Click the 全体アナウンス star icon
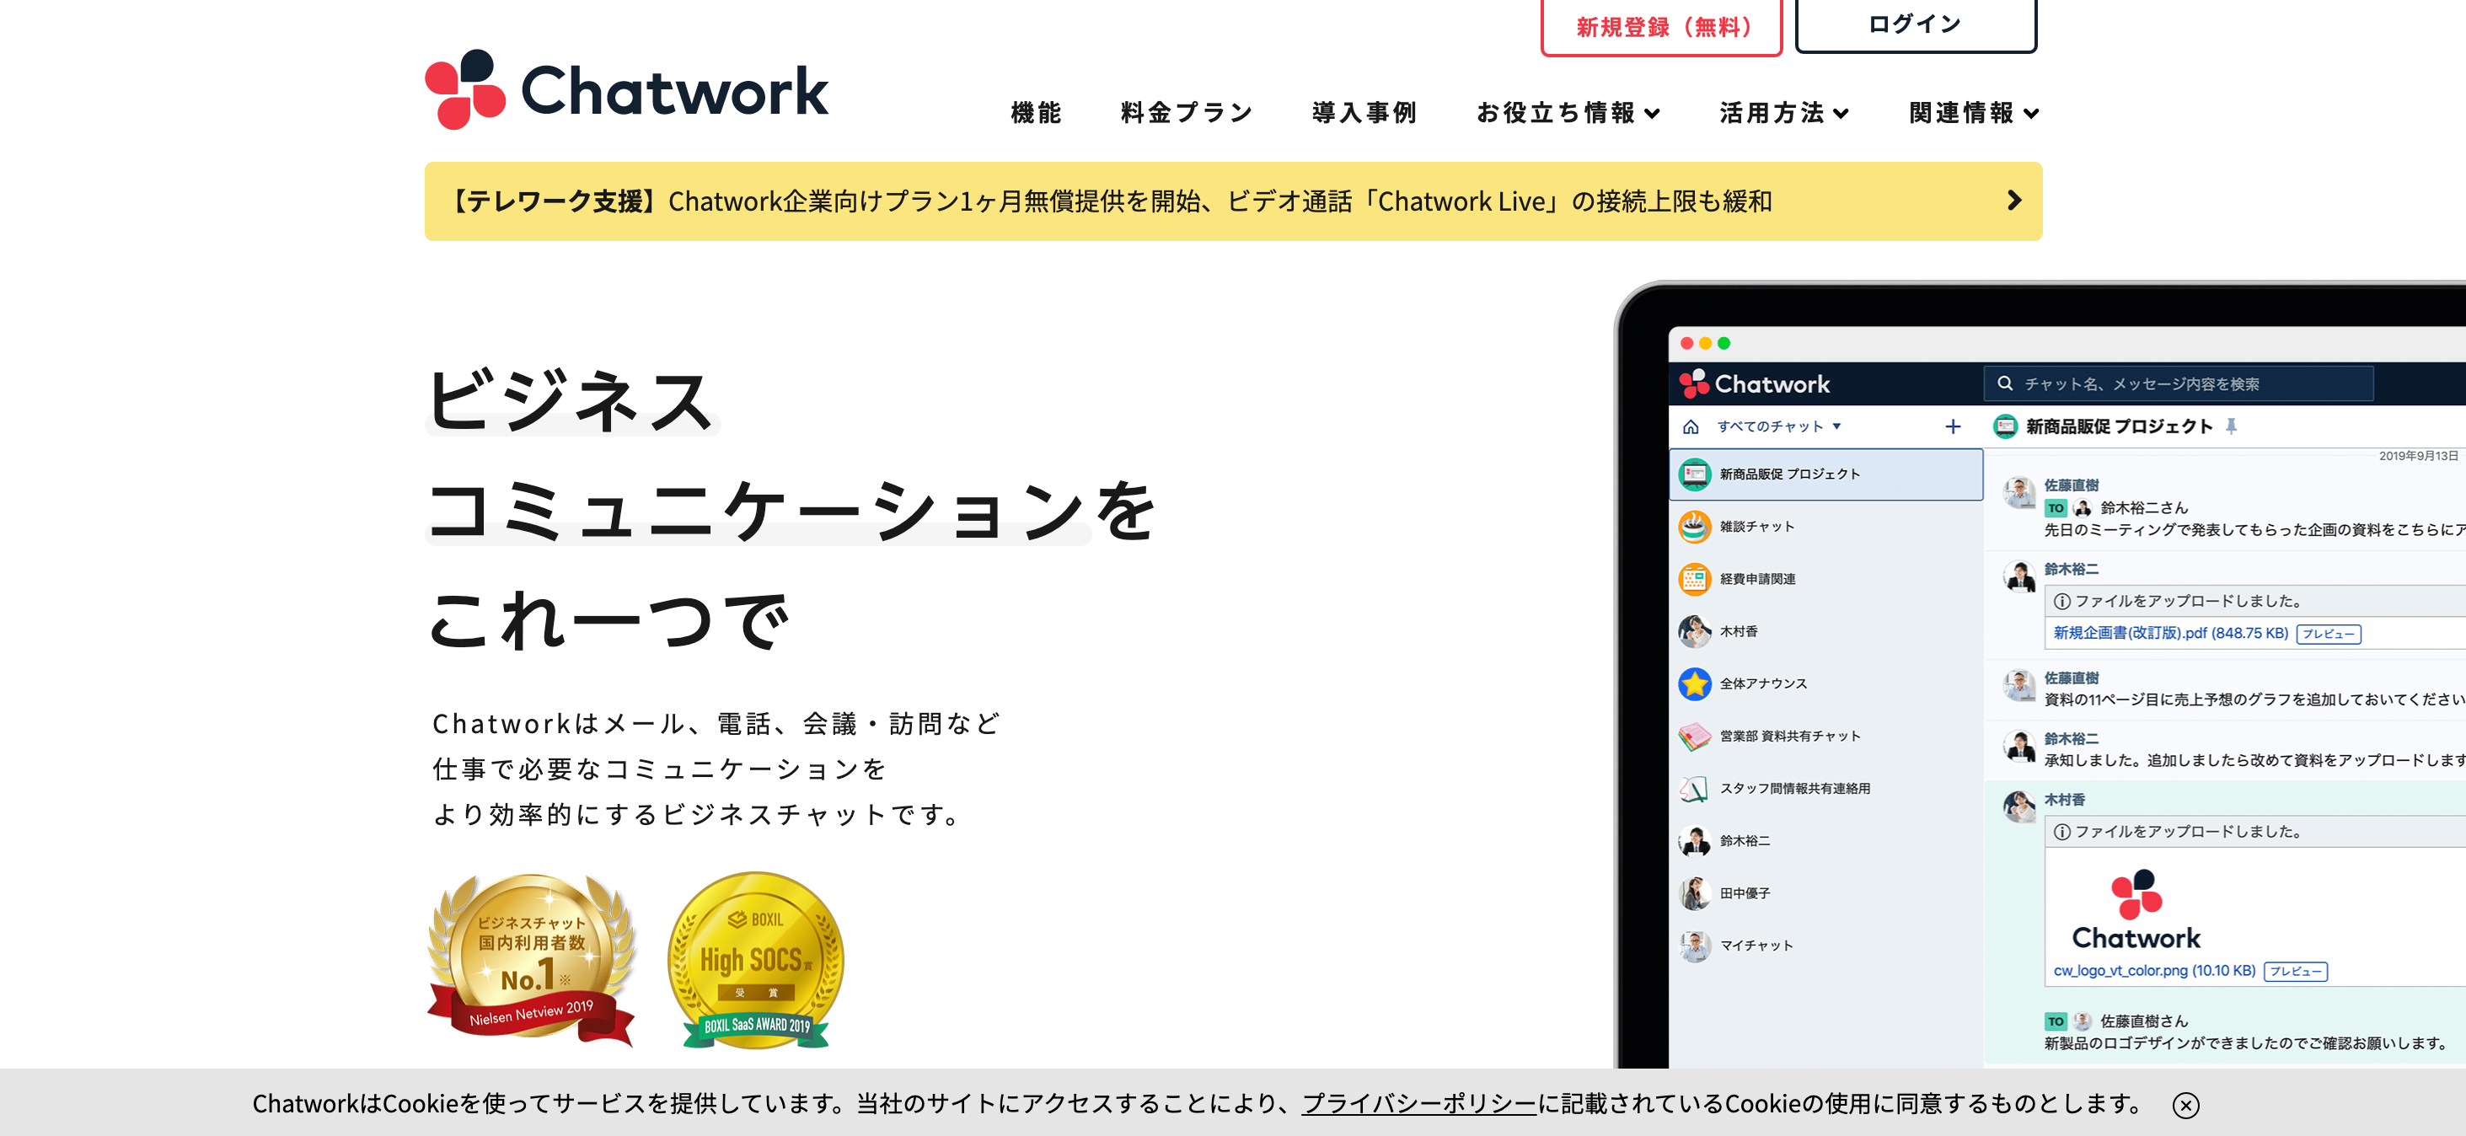 click(1694, 684)
